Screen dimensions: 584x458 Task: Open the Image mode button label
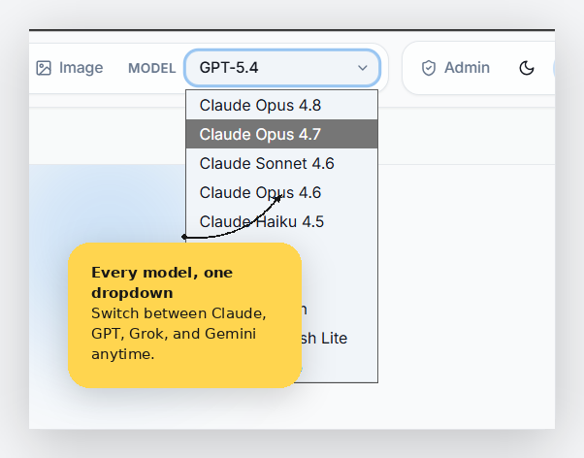click(81, 68)
